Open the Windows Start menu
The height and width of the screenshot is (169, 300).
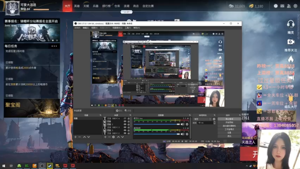tap(4, 166)
